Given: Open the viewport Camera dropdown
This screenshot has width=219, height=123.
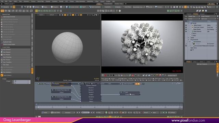Looking at the screenshot, I should pos(41,15).
